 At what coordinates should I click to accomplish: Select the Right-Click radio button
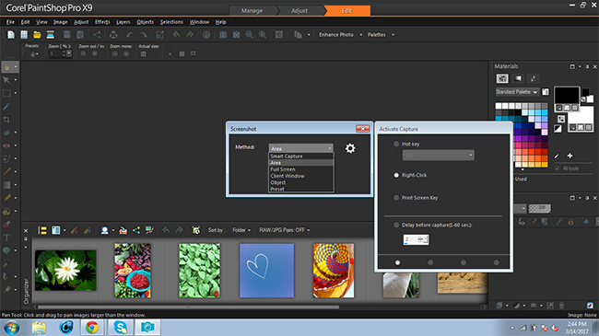point(396,175)
